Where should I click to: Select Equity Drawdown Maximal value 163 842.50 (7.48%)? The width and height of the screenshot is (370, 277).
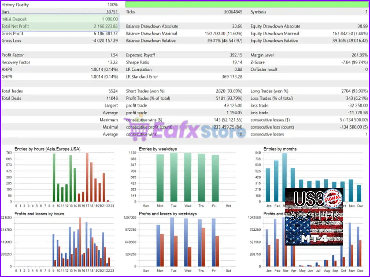[350, 33]
